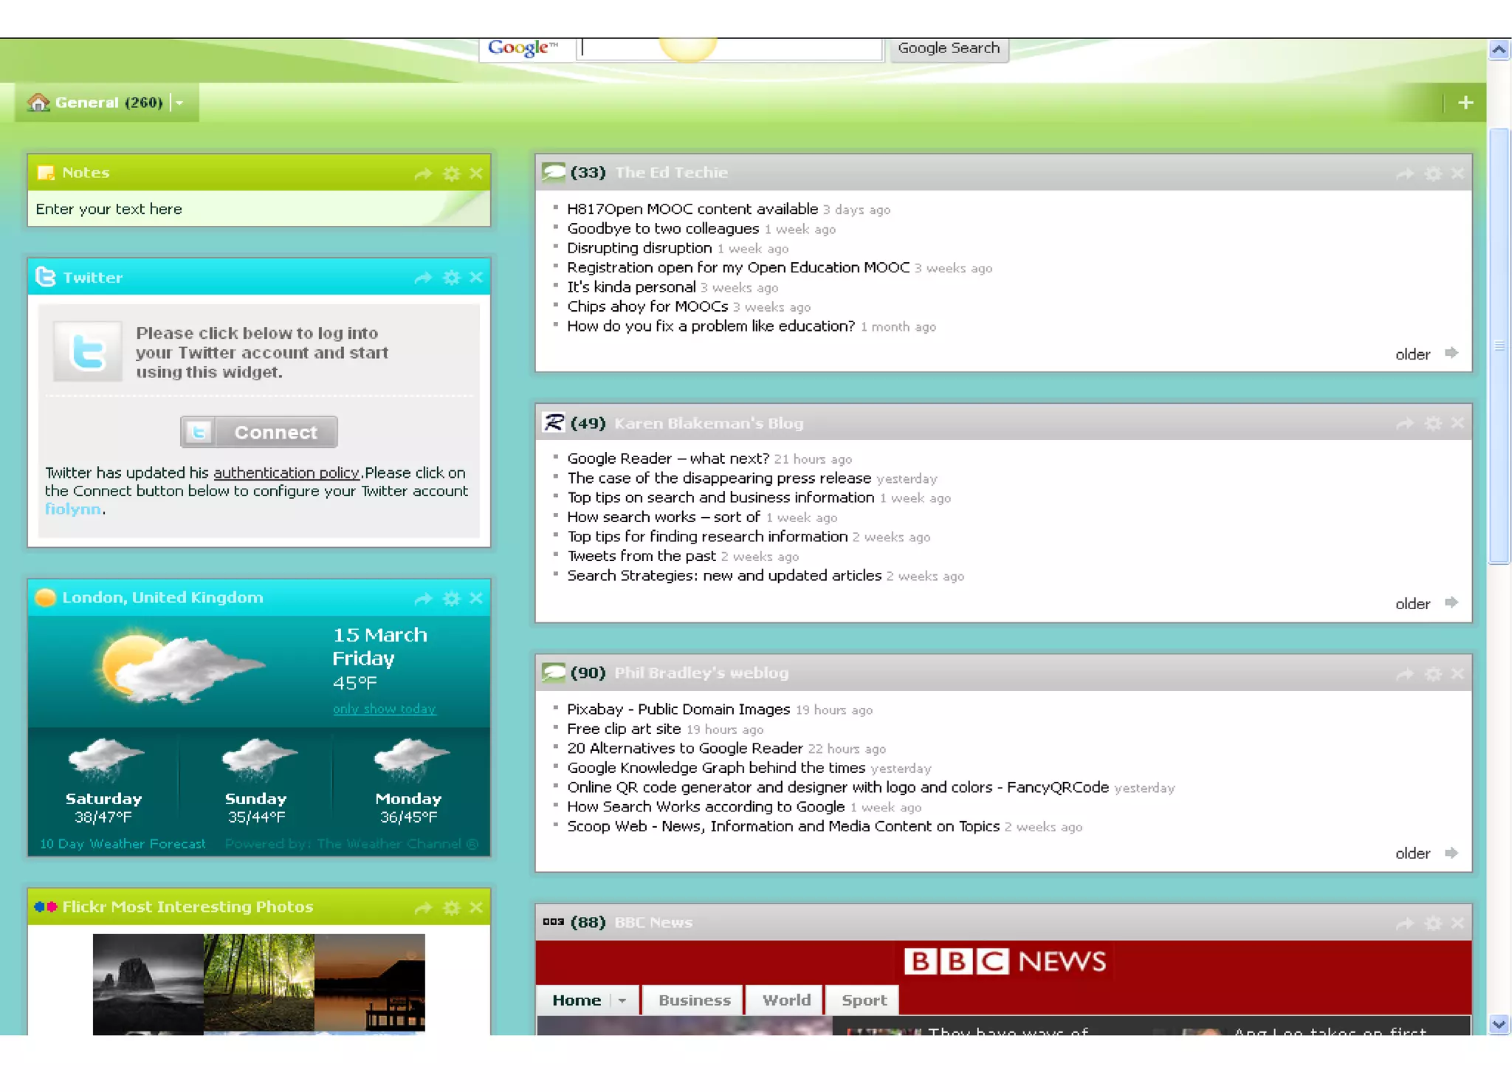Click the home icon on General tab
Screen dimensions: 1512x1092
[38, 103]
